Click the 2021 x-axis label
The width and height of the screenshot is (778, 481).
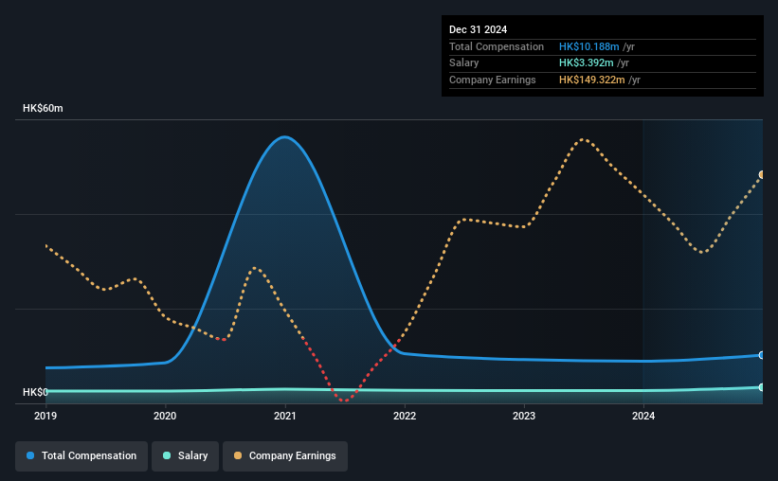pos(285,416)
